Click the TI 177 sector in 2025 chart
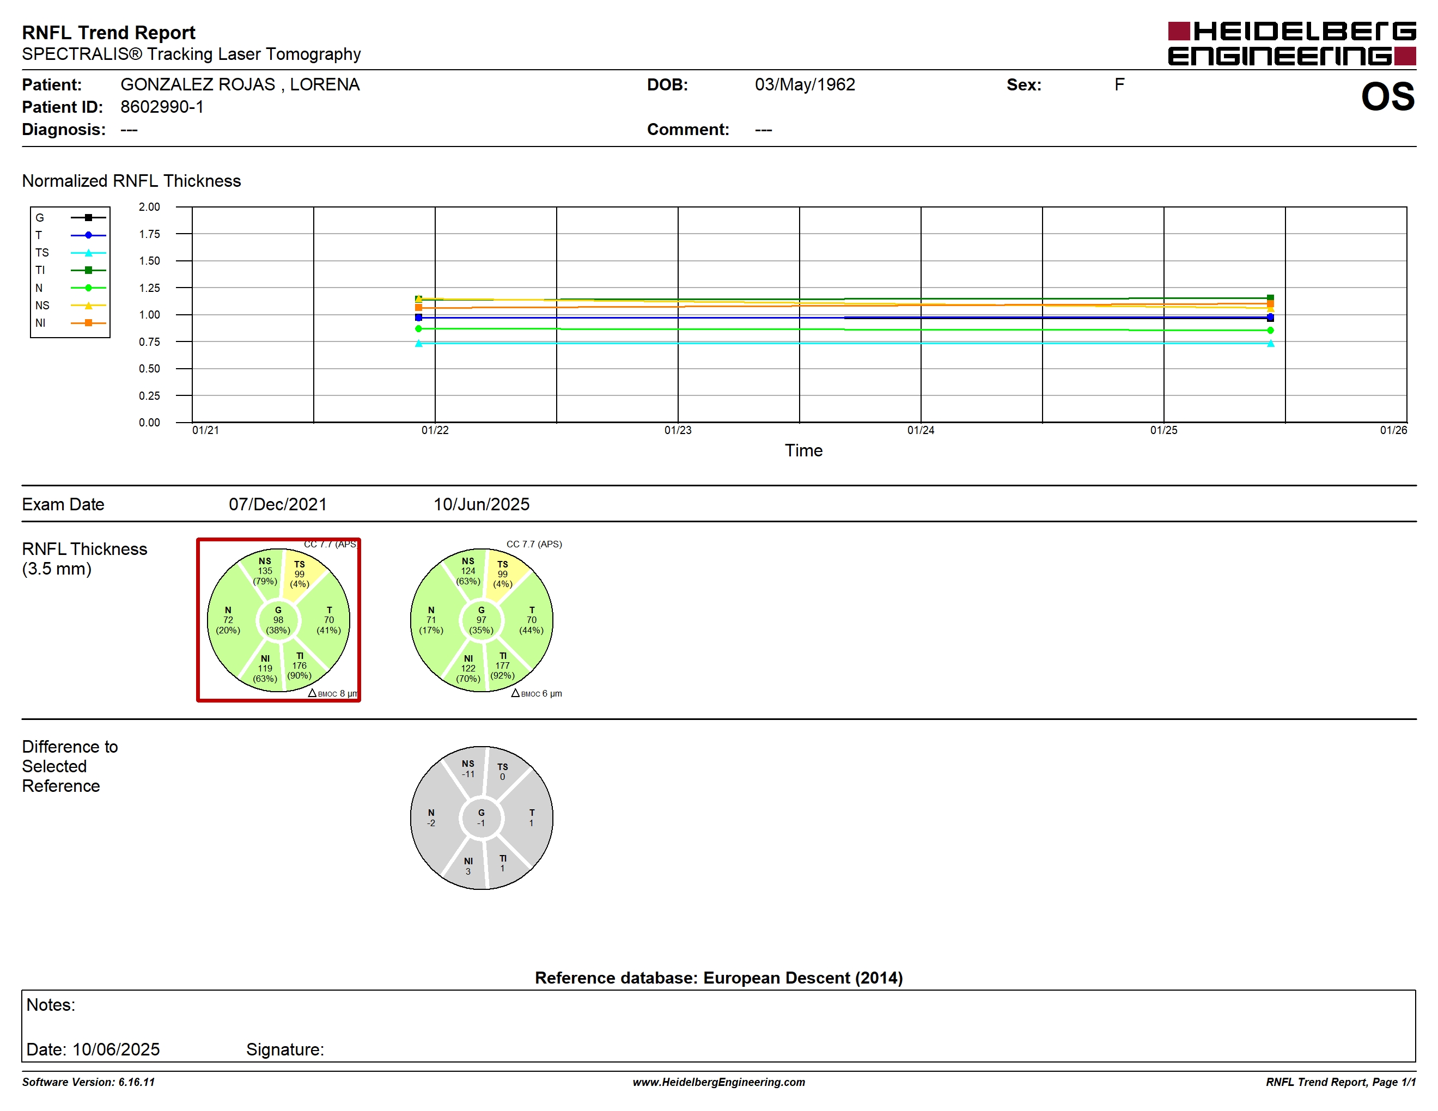 (x=502, y=666)
